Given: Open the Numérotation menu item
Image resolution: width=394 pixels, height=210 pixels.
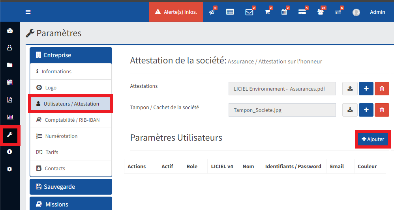Looking at the screenshot, I should tap(61, 136).
